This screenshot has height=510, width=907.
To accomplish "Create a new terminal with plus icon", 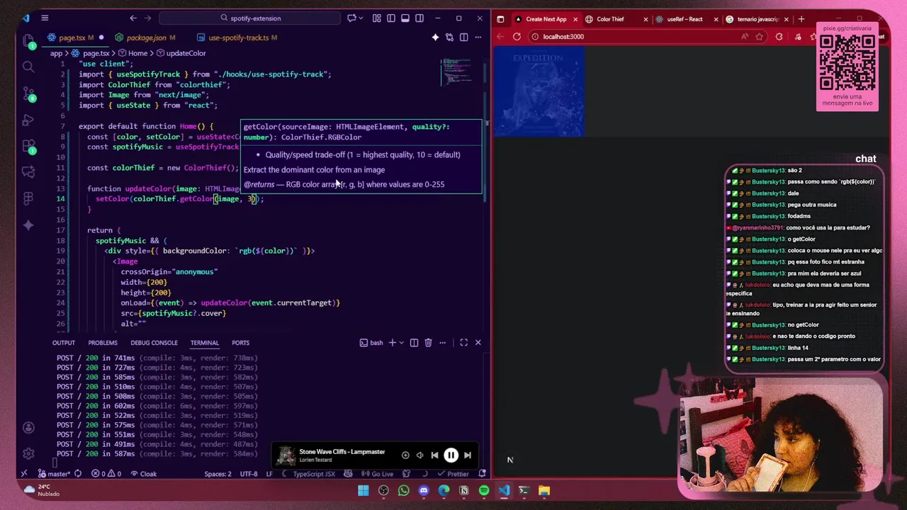I will click(392, 343).
